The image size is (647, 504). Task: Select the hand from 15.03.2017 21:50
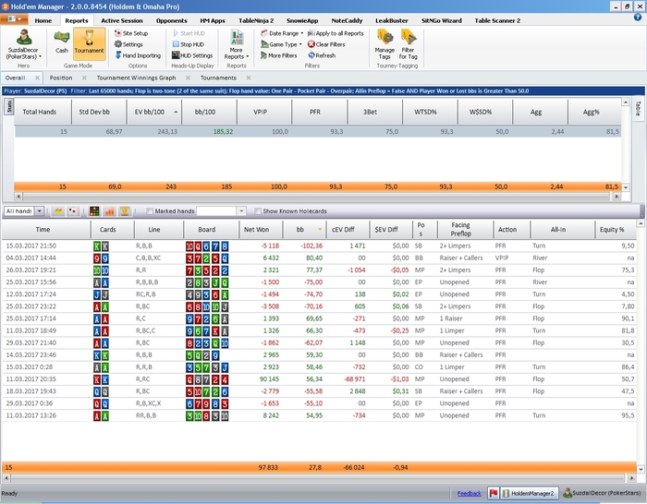pyautogui.click(x=319, y=246)
